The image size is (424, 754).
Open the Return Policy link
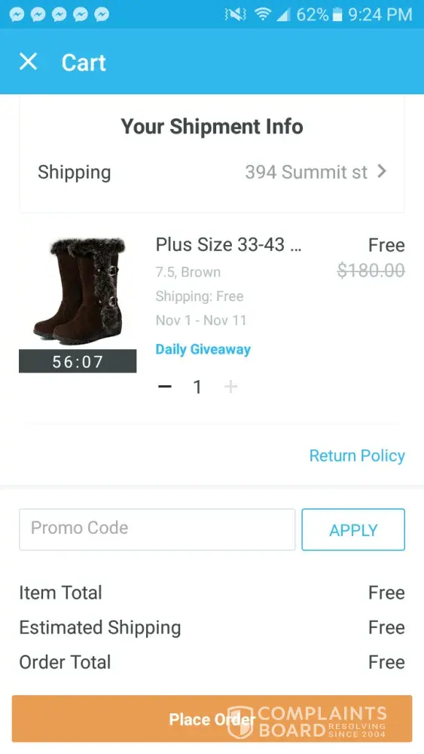click(357, 455)
